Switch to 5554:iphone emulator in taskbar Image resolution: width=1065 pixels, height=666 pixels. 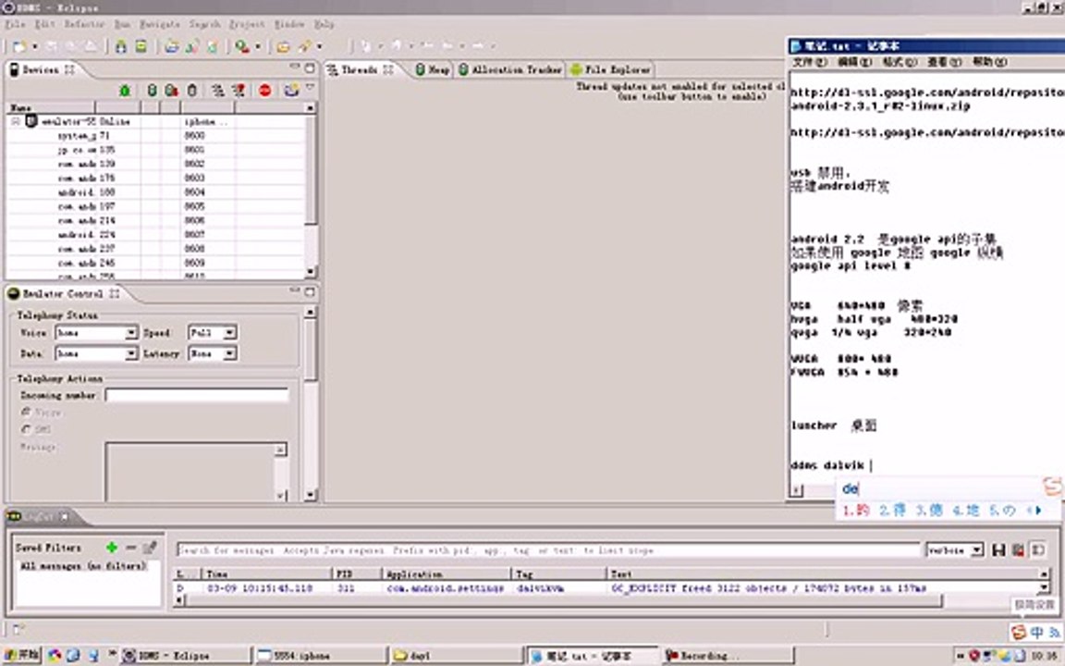pos(319,656)
